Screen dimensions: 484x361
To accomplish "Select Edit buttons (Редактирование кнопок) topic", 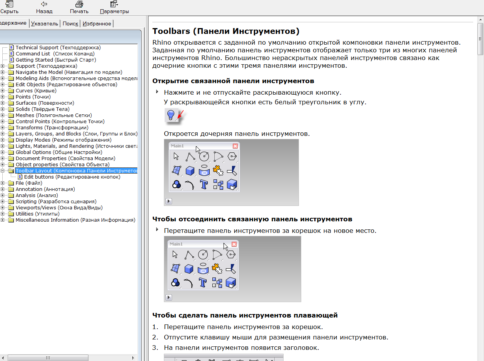I will click(72, 177).
